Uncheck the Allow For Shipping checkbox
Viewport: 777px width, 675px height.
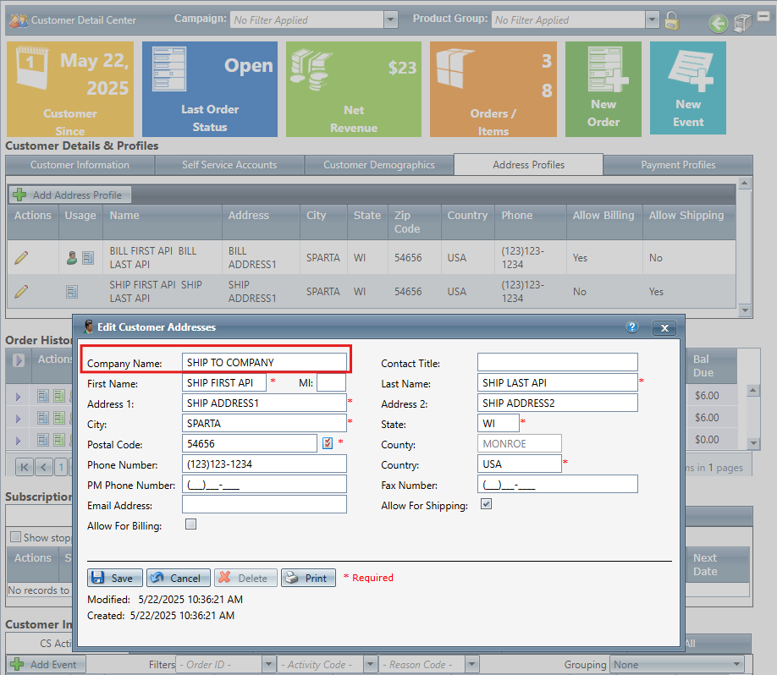(x=486, y=504)
